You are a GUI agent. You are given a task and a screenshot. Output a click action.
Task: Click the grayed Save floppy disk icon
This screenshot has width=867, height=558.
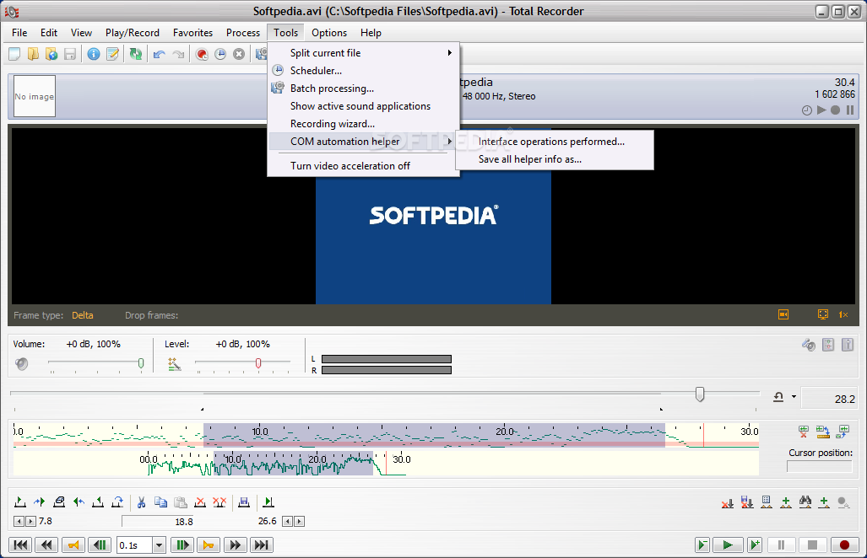(70, 54)
